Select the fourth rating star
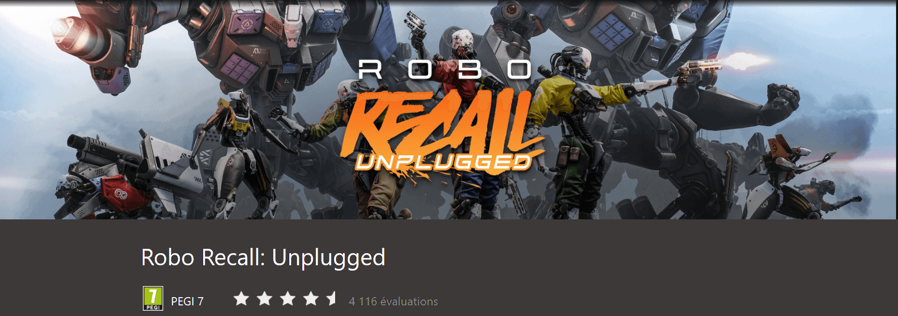The height and width of the screenshot is (316, 898). 311,299
